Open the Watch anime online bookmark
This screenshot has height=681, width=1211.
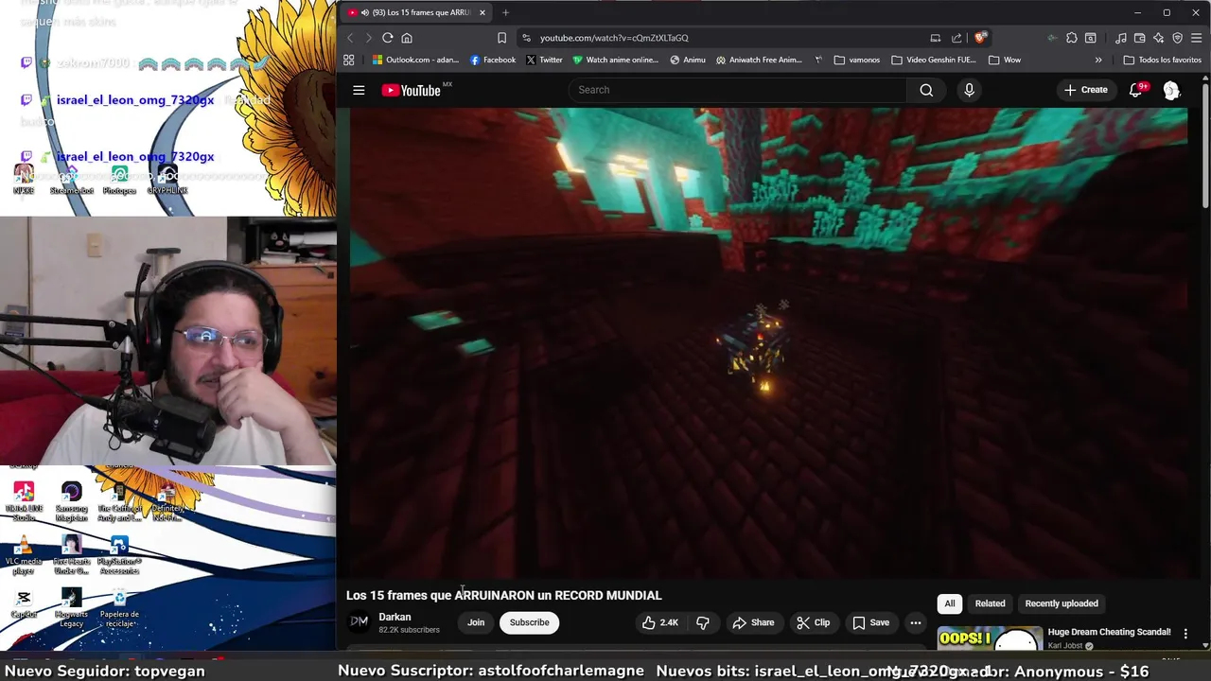(615, 60)
